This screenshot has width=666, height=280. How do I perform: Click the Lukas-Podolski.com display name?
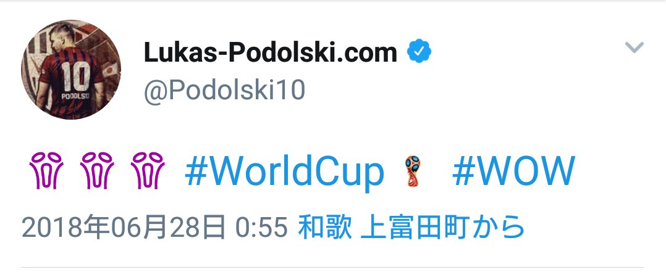pyautogui.click(x=270, y=52)
